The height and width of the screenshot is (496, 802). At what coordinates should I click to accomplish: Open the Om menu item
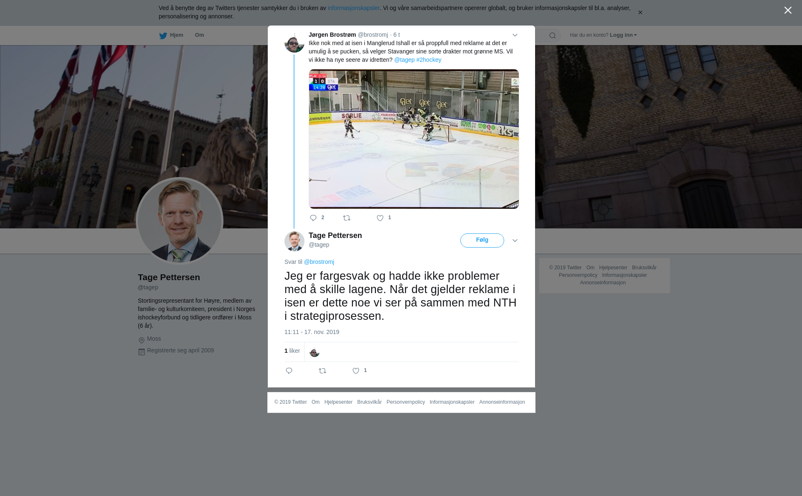point(199,35)
